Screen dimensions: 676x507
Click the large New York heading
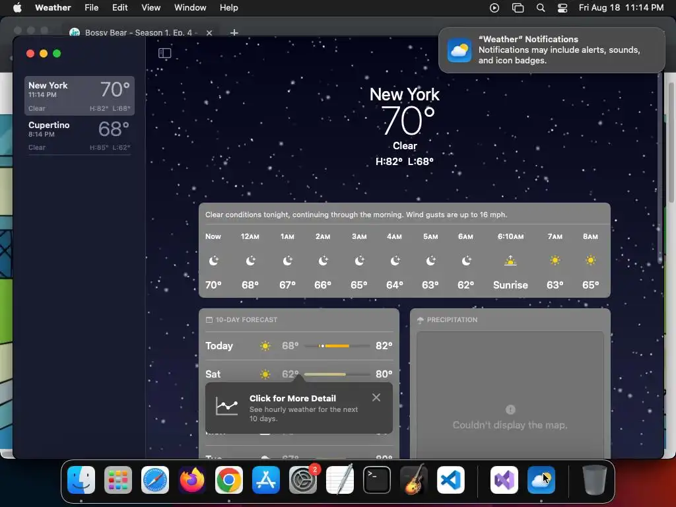click(x=405, y=94)
